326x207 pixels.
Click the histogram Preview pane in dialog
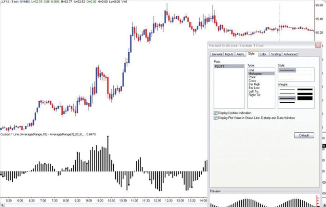click(x=264, y=200)
